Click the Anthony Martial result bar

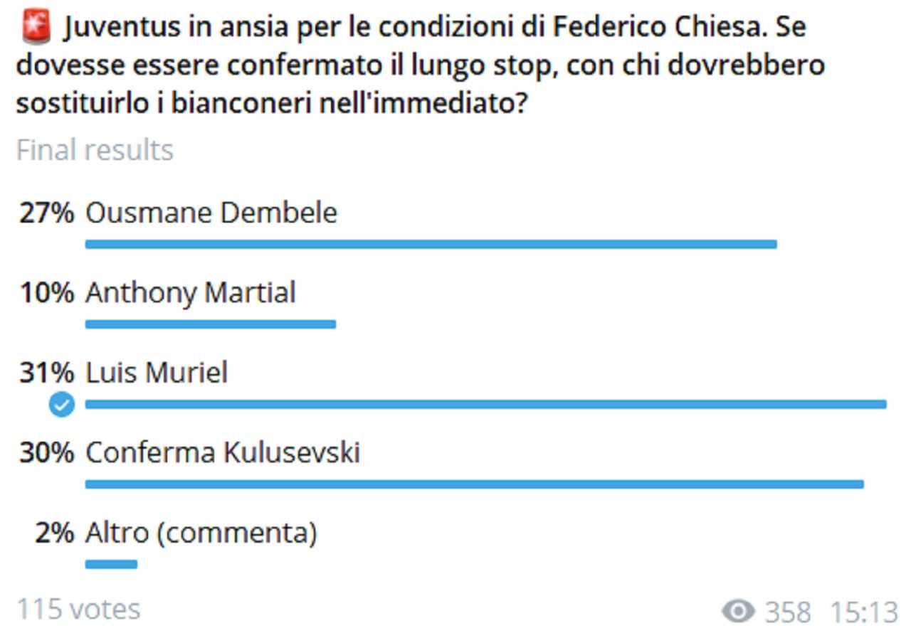tap(210, 325)
